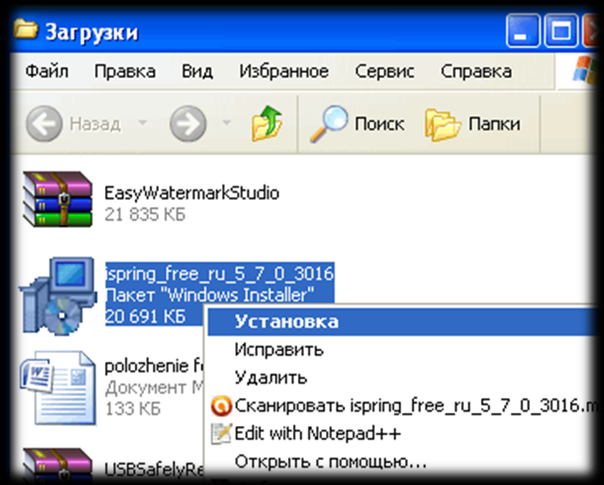Open the Back history dropdown arrow
604x485 pixels.
point(142,123)
